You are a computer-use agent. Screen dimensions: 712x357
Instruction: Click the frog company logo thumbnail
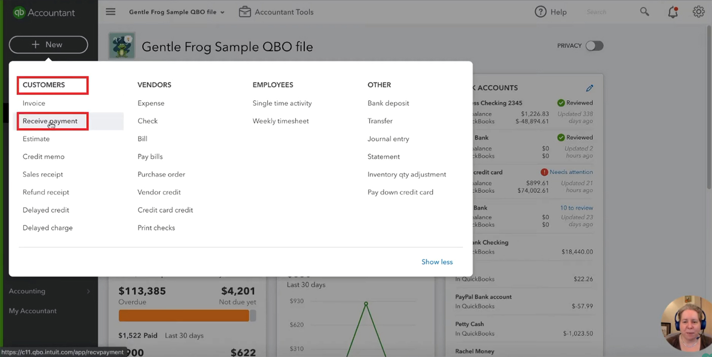[122, 46]
